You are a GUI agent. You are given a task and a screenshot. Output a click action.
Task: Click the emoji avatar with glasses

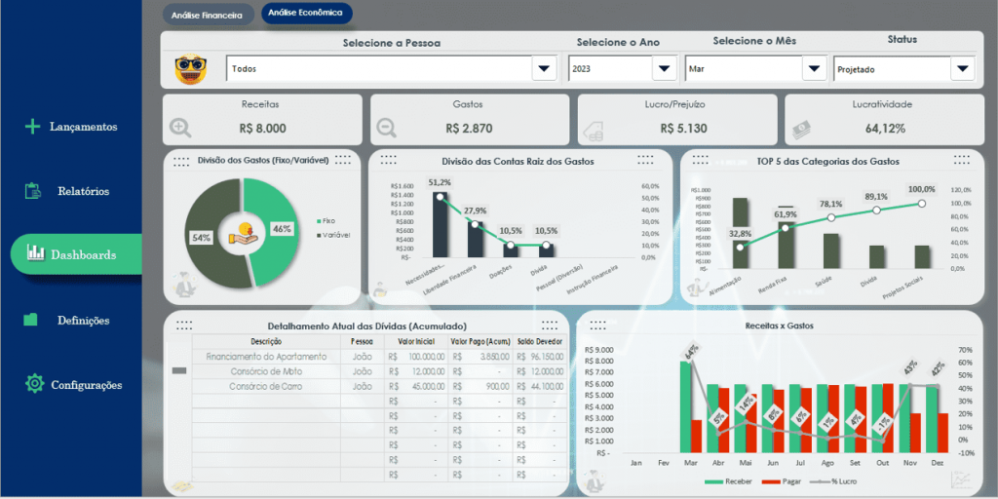coord(190,69)
